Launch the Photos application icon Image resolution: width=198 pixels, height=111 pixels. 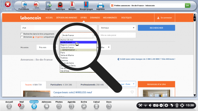pyautogui.click(x=59, y=106)
